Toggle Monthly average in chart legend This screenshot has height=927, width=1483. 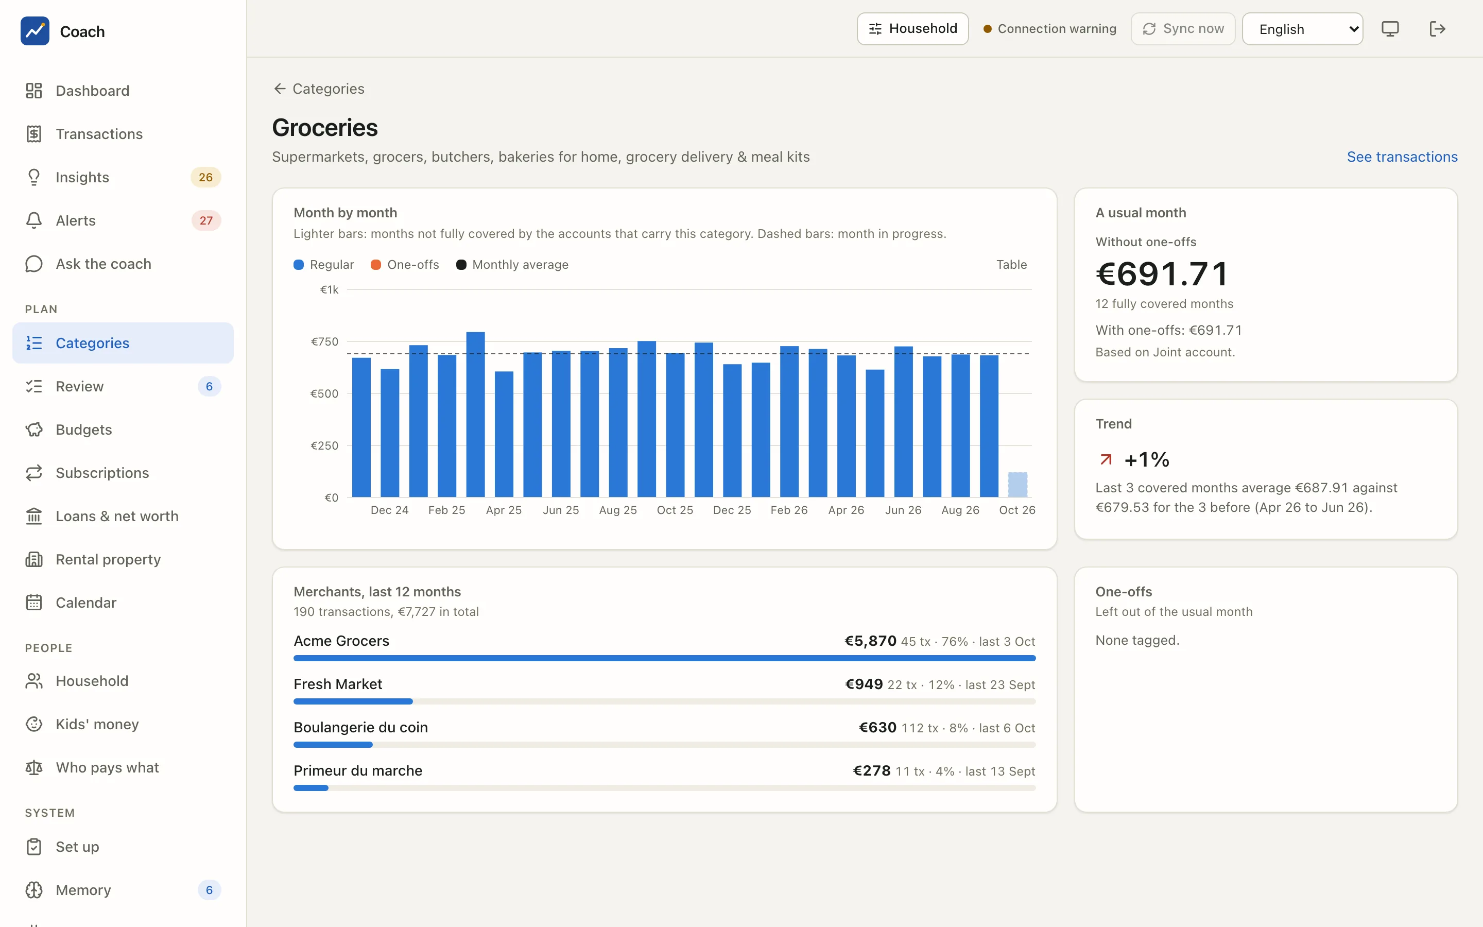coord(512,265)
